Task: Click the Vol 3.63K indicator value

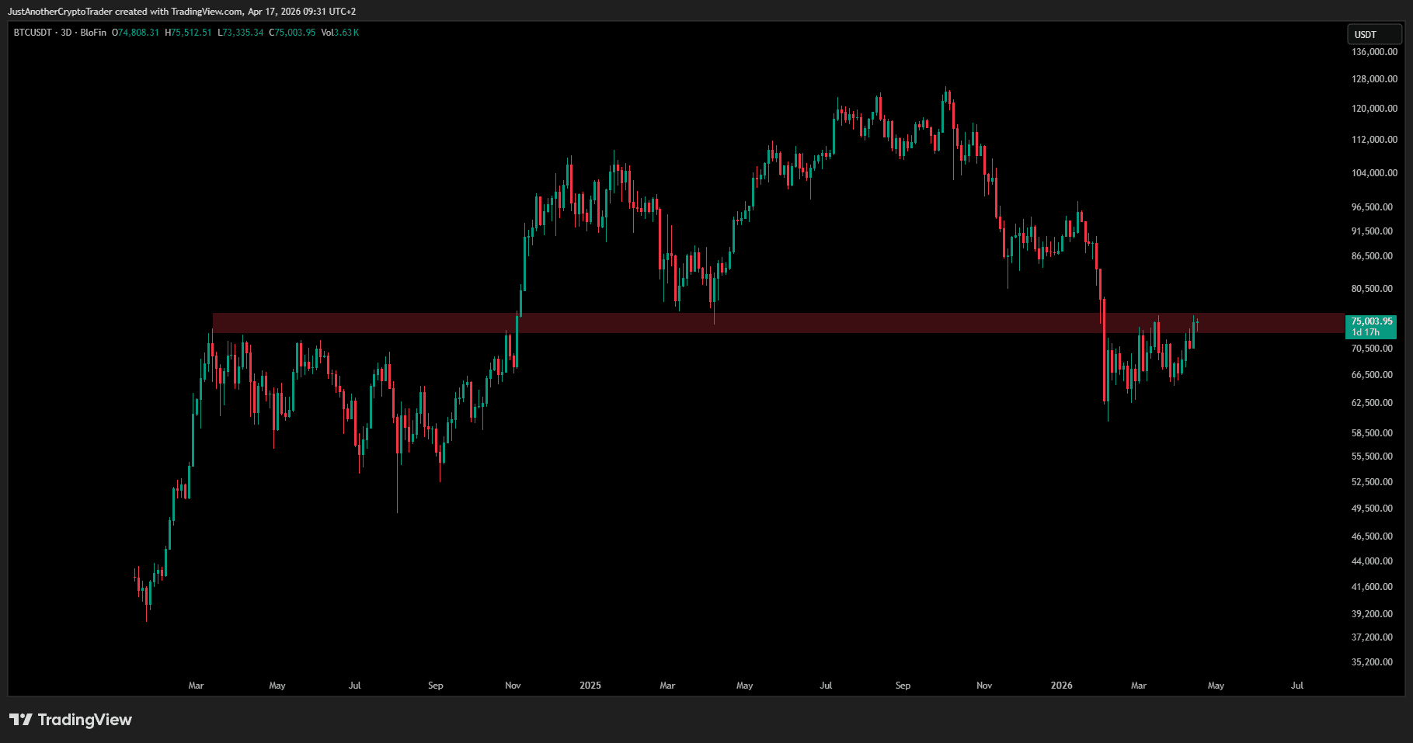Action: pos(340,33)
